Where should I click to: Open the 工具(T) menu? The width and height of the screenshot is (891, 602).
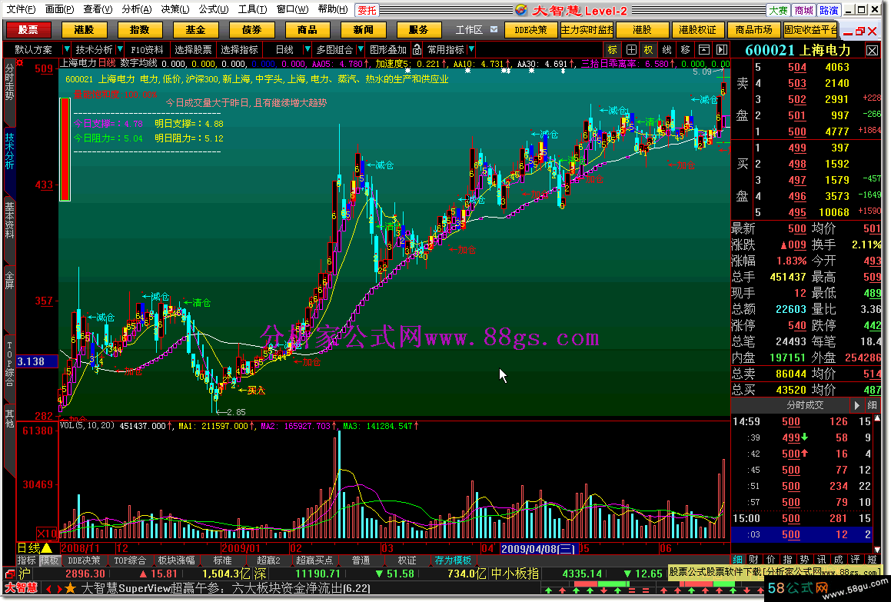coord(252,10)
